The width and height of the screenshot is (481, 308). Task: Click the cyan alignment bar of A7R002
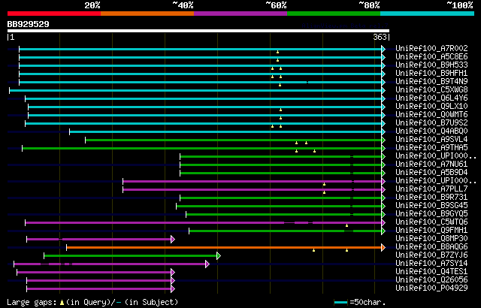201,49
